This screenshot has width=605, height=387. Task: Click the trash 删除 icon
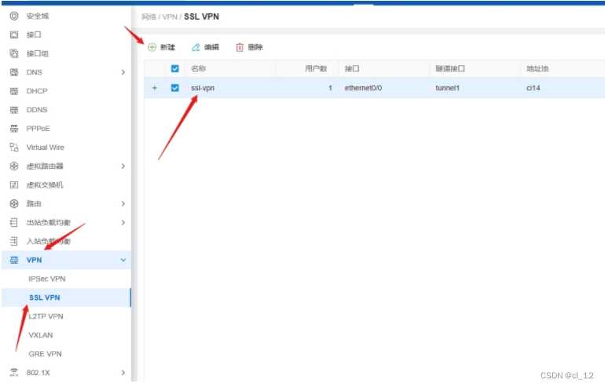pos(240,47)
